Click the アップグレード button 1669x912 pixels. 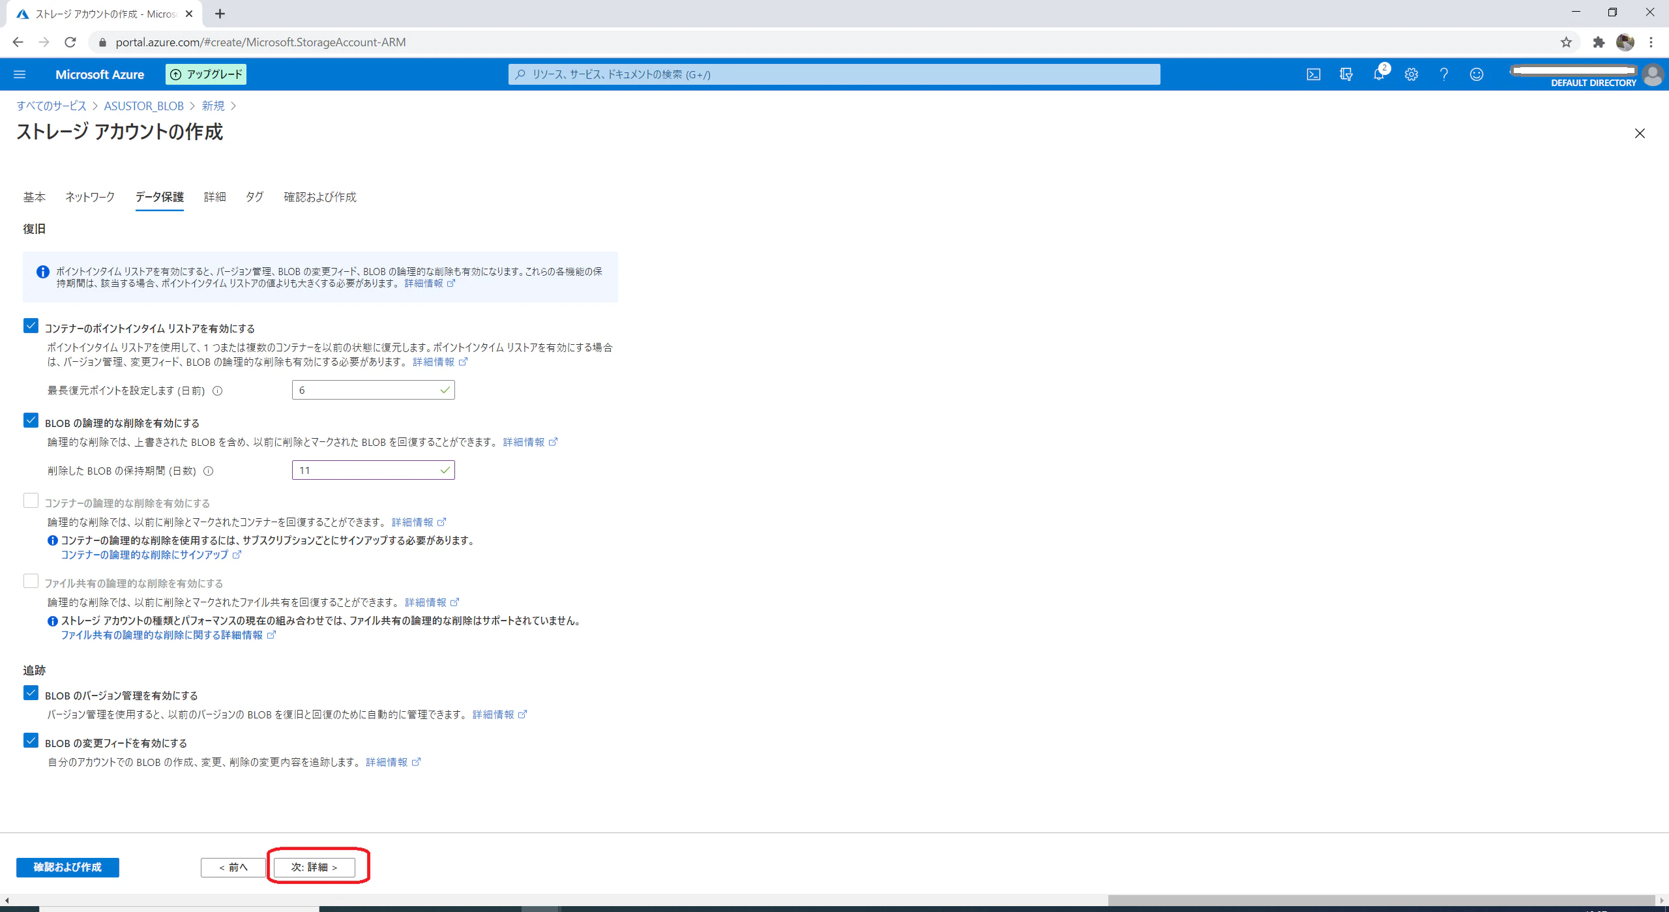click(206, 74)
